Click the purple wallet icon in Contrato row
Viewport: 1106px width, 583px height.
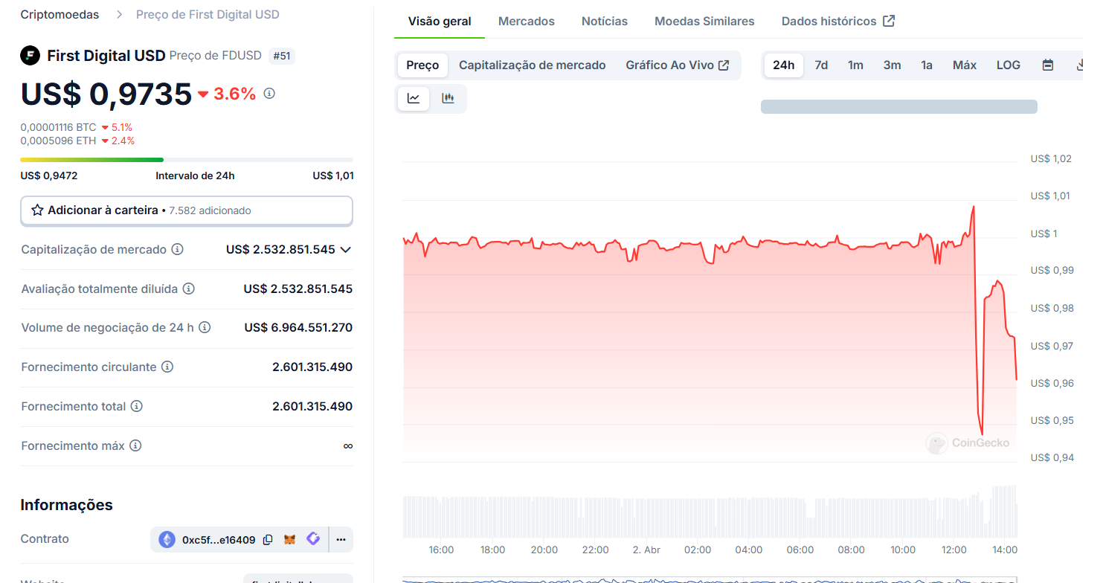pos(313,539)
